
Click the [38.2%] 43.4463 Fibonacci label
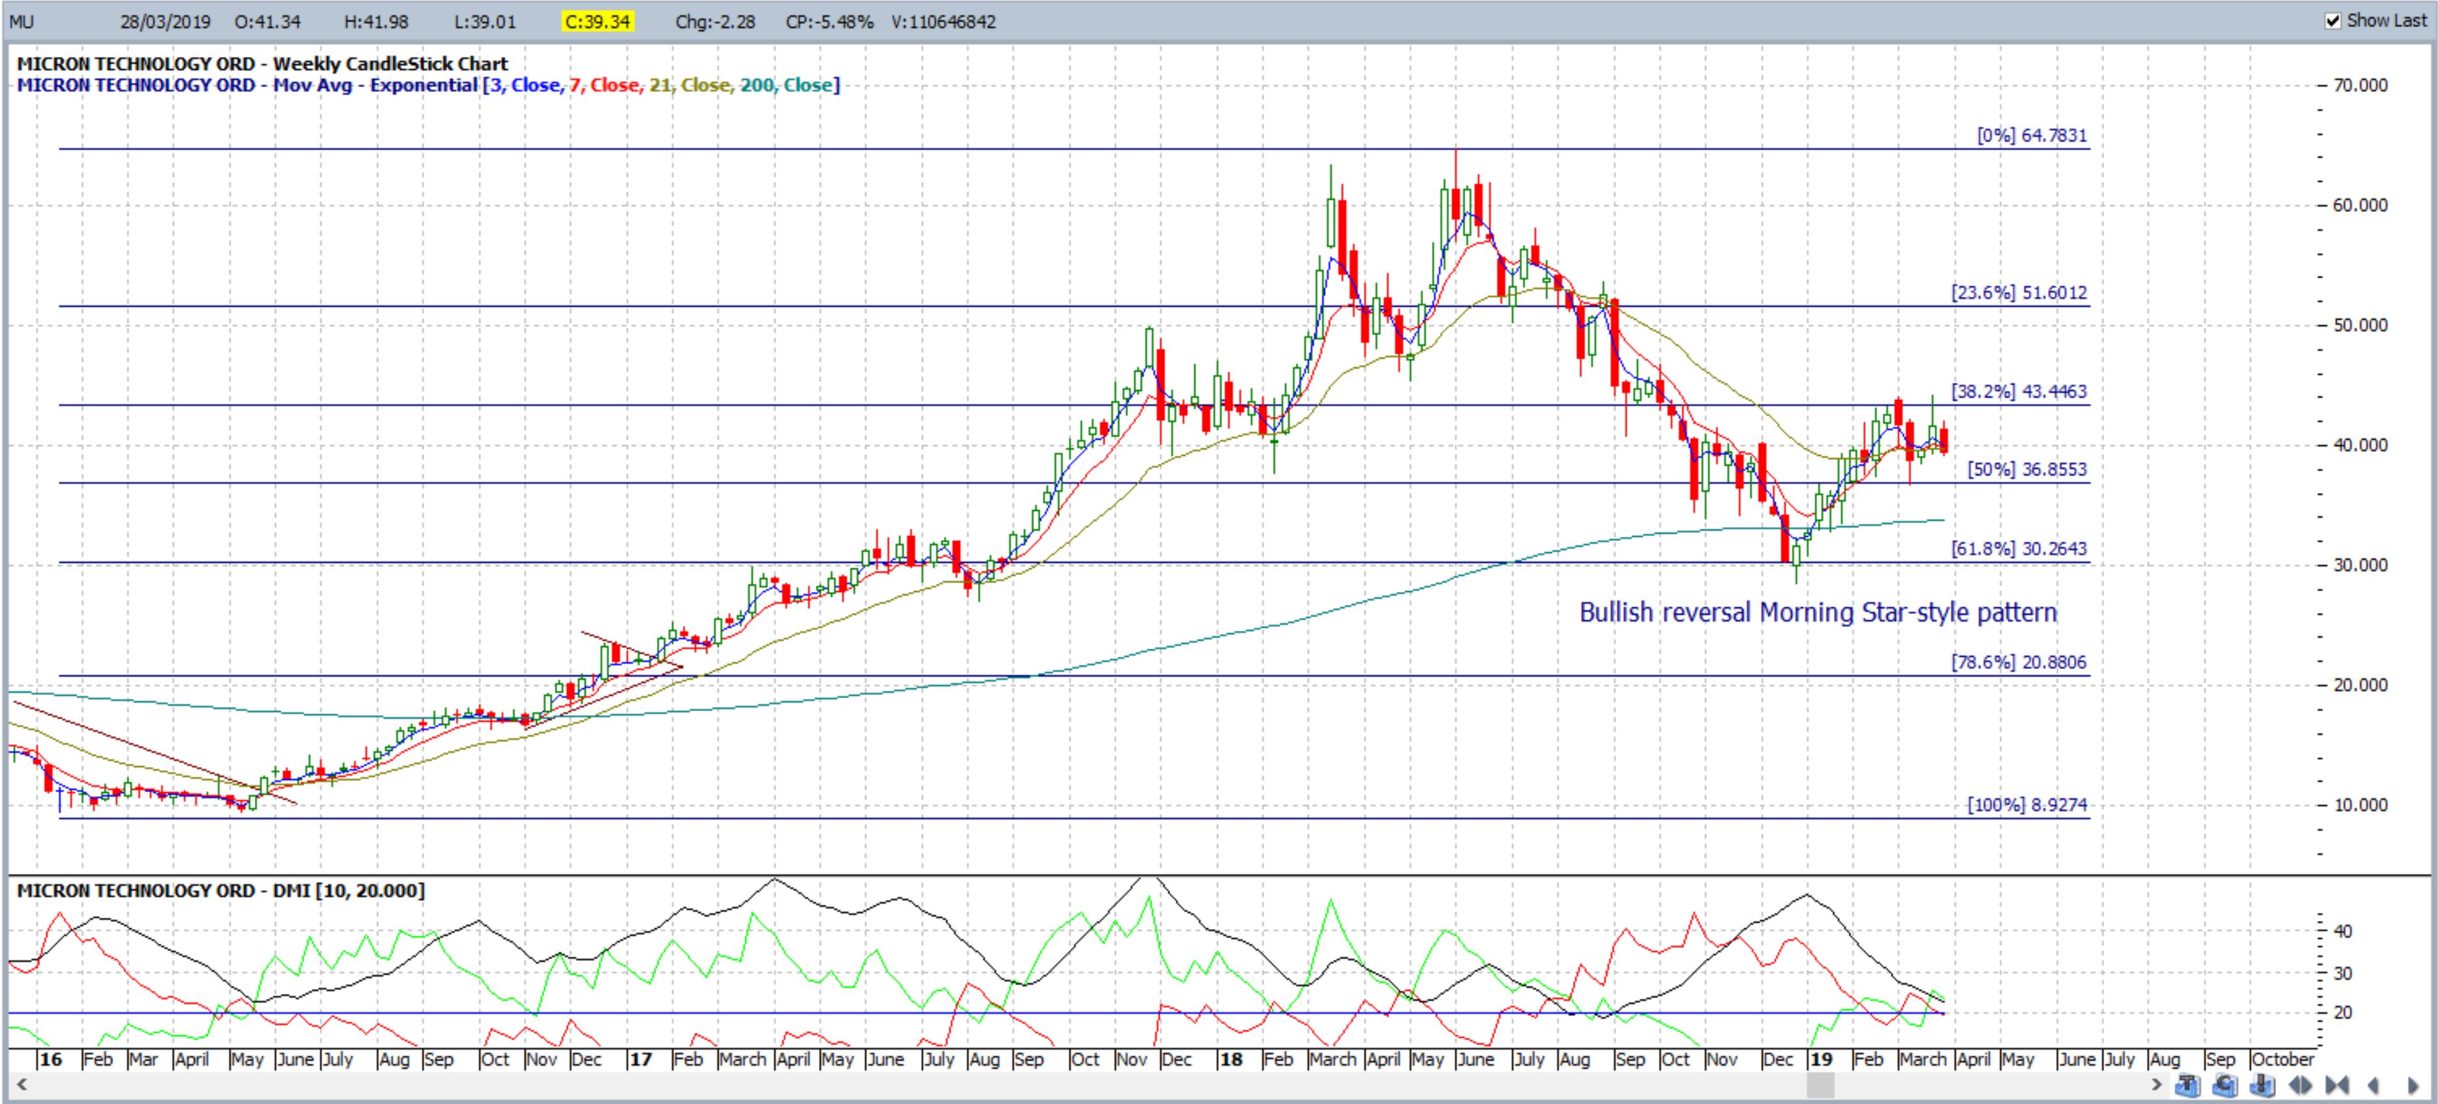2019,391
